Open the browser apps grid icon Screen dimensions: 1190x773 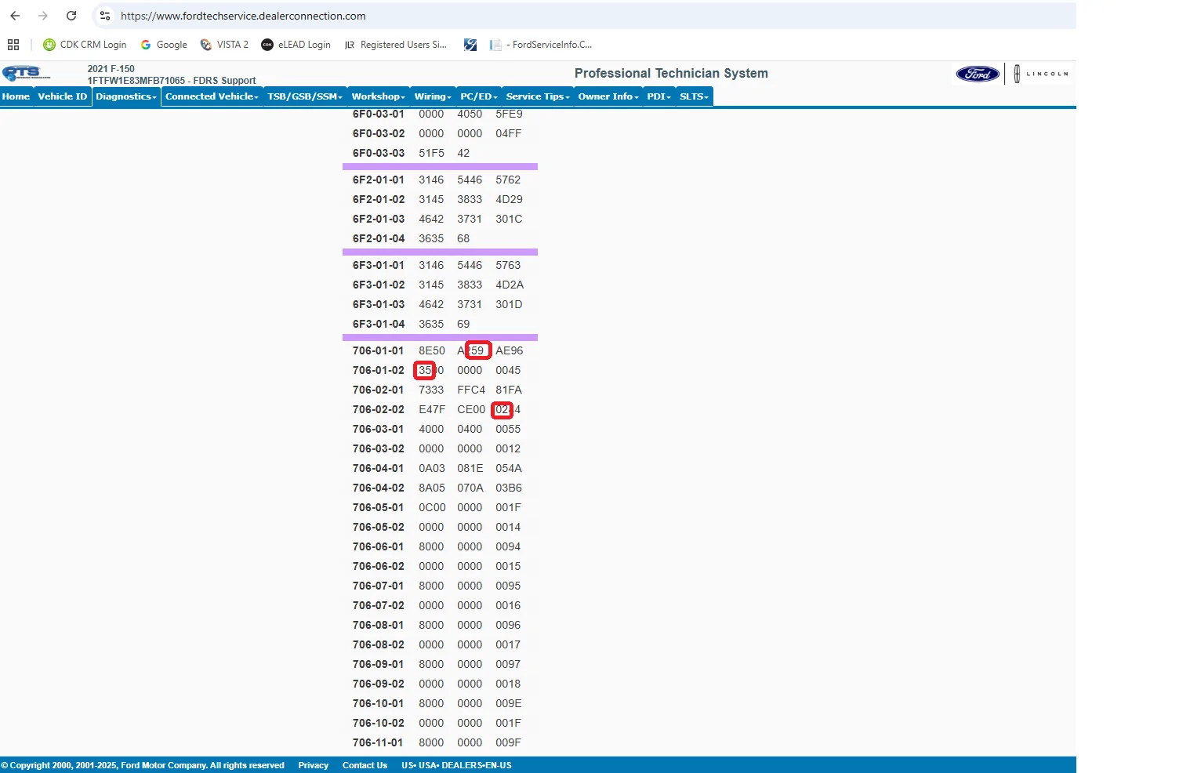point(13,45)
